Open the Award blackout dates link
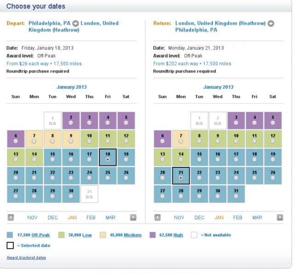299x274 pixels. tap(26, 257)
